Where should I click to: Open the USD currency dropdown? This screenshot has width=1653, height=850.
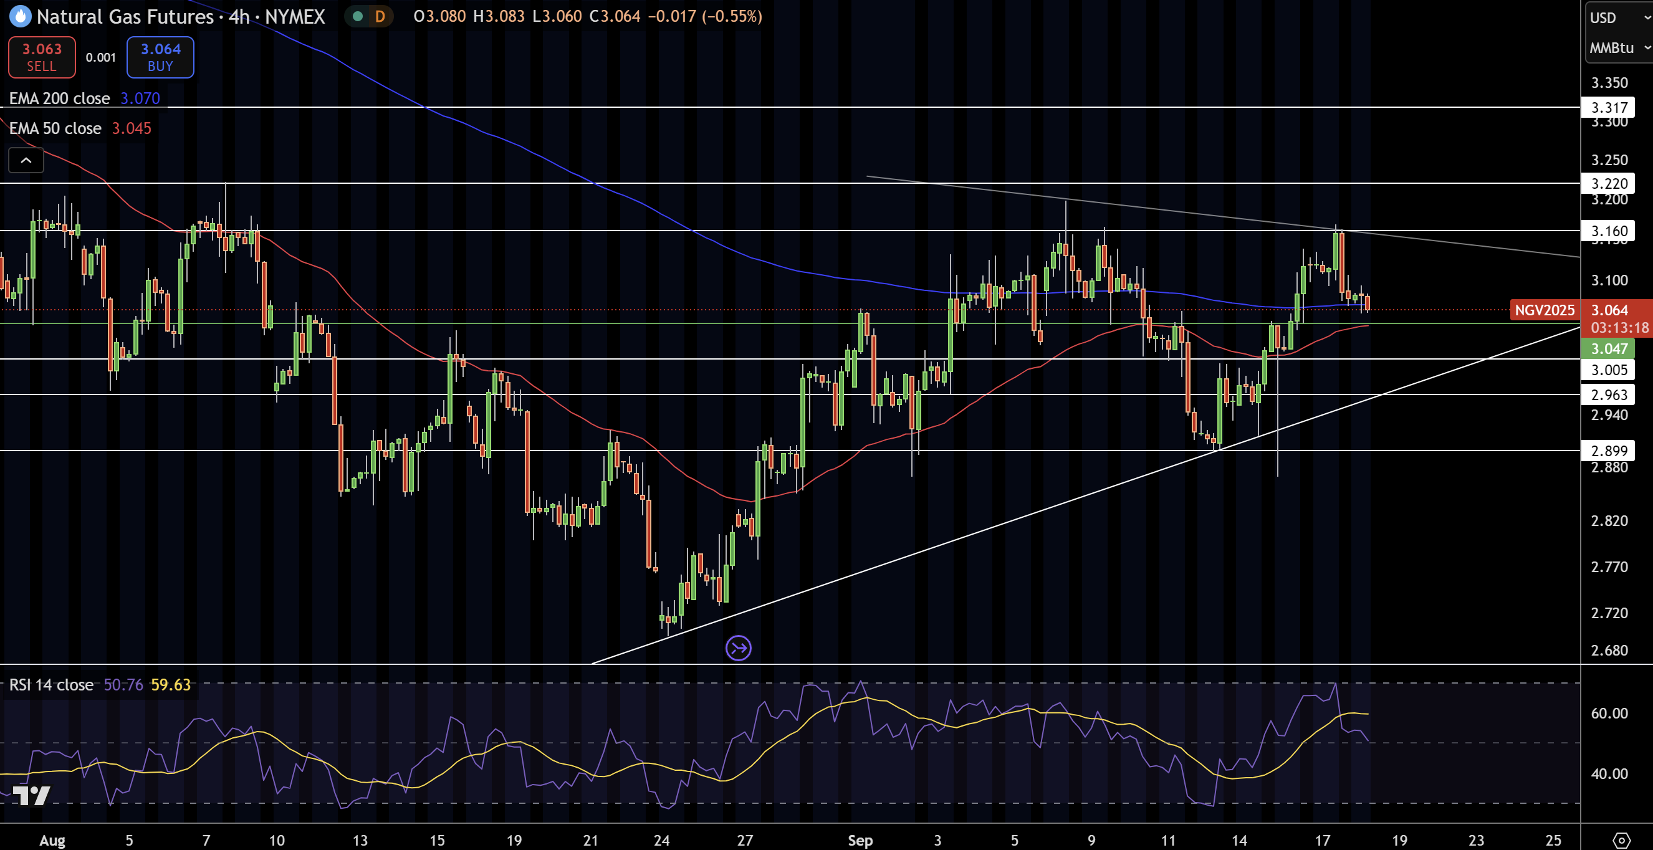click(1619, 17)
